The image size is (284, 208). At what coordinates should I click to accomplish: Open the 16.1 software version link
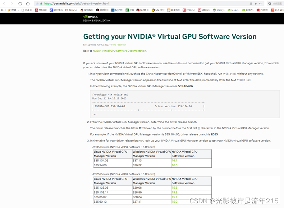click(x=174, y=161)
